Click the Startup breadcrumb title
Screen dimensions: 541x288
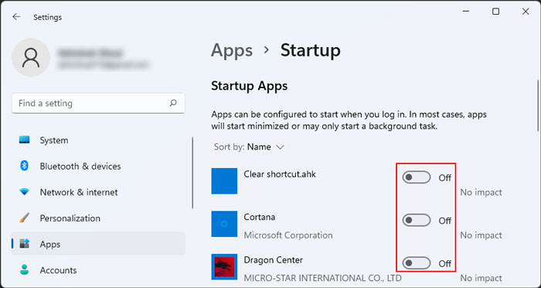coord(311,51)
